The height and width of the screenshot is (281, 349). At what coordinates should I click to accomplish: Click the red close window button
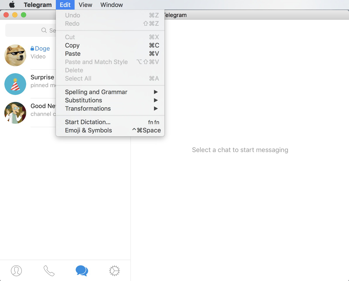click(x=6, y=15)
